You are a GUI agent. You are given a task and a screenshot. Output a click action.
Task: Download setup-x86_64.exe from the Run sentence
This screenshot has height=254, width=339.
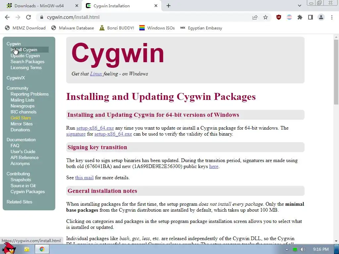click(95, 128)
